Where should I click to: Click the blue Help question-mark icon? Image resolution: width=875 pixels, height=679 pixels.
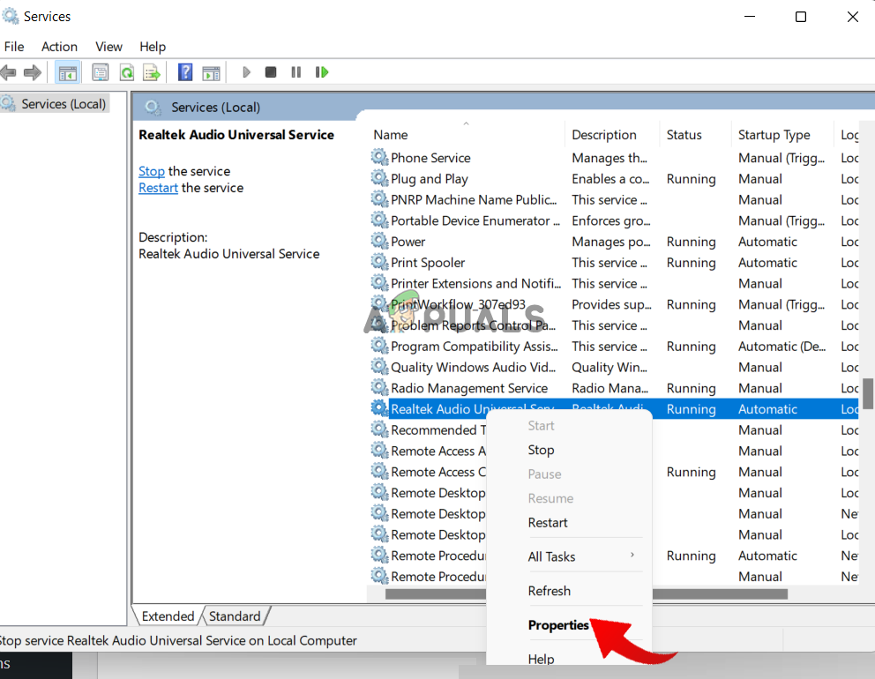[x=185, y=72]
